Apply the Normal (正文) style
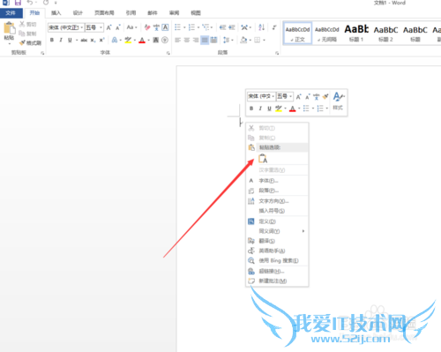This screenshot has width=441, height=352. (x=297, y=34)
